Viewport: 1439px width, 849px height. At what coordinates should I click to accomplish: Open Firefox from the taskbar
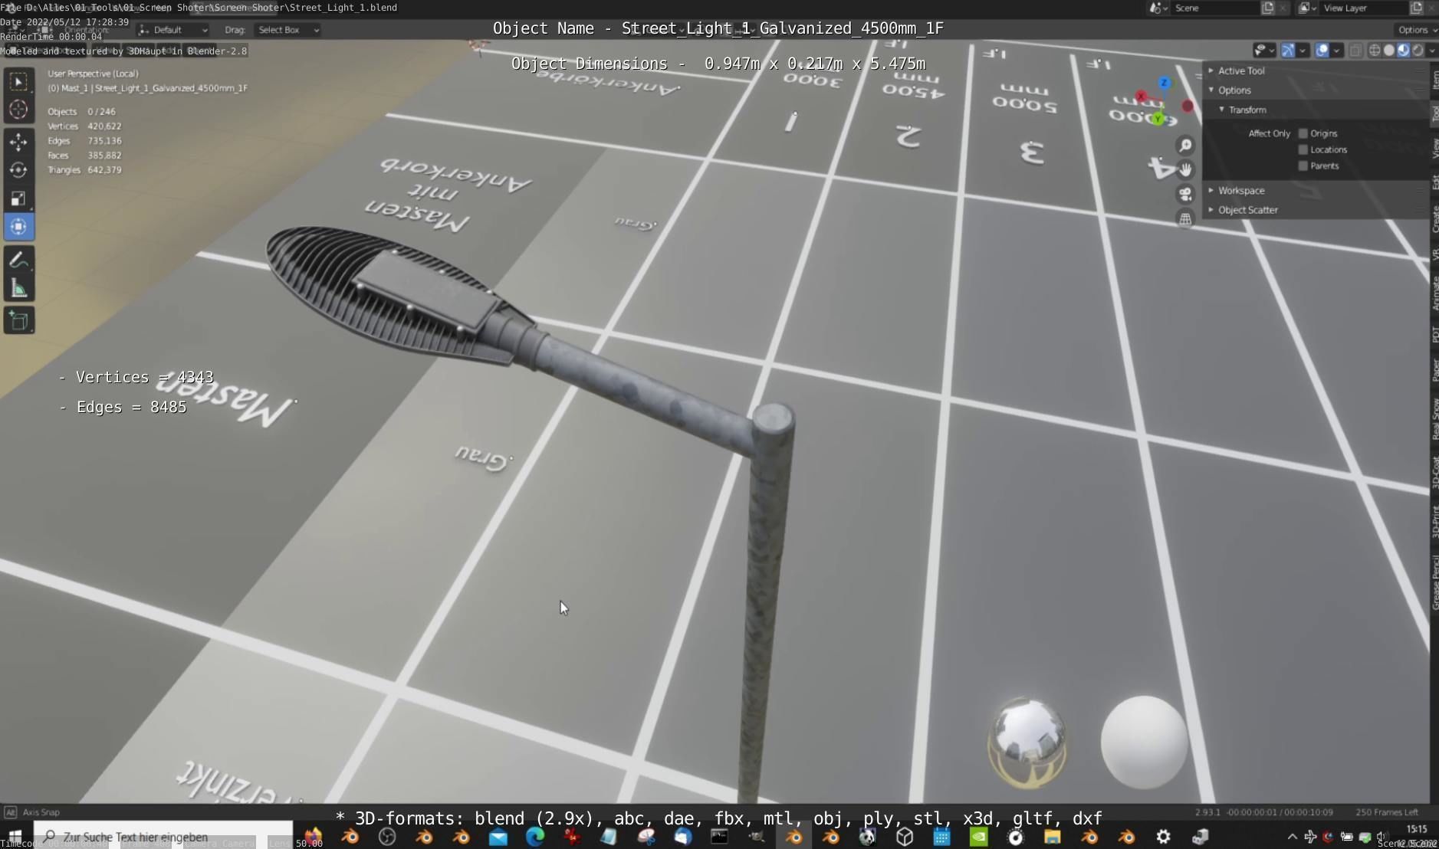coord(313,837)
